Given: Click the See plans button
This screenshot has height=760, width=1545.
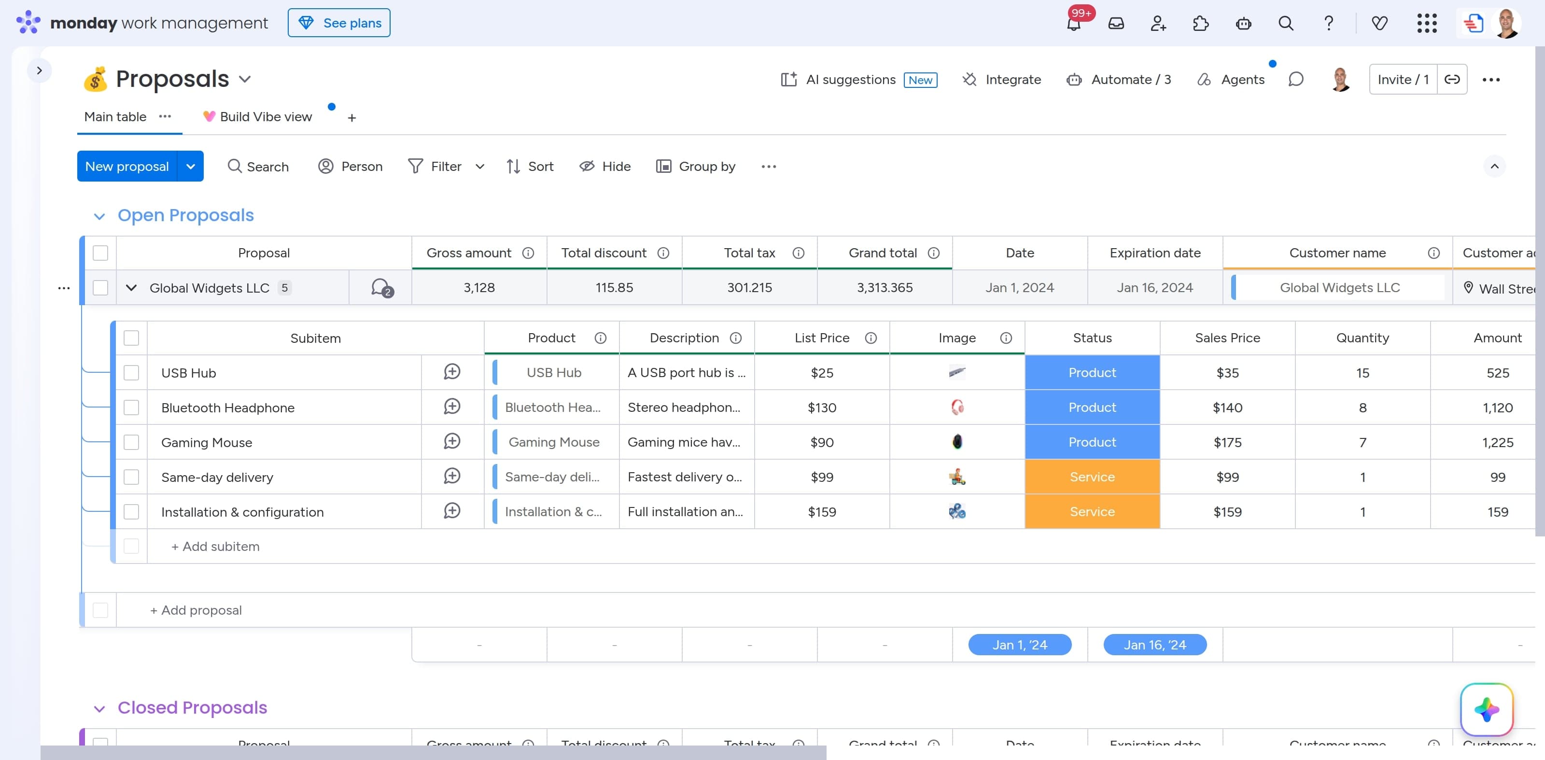Looking at the screenshot, I should (339, 23).
